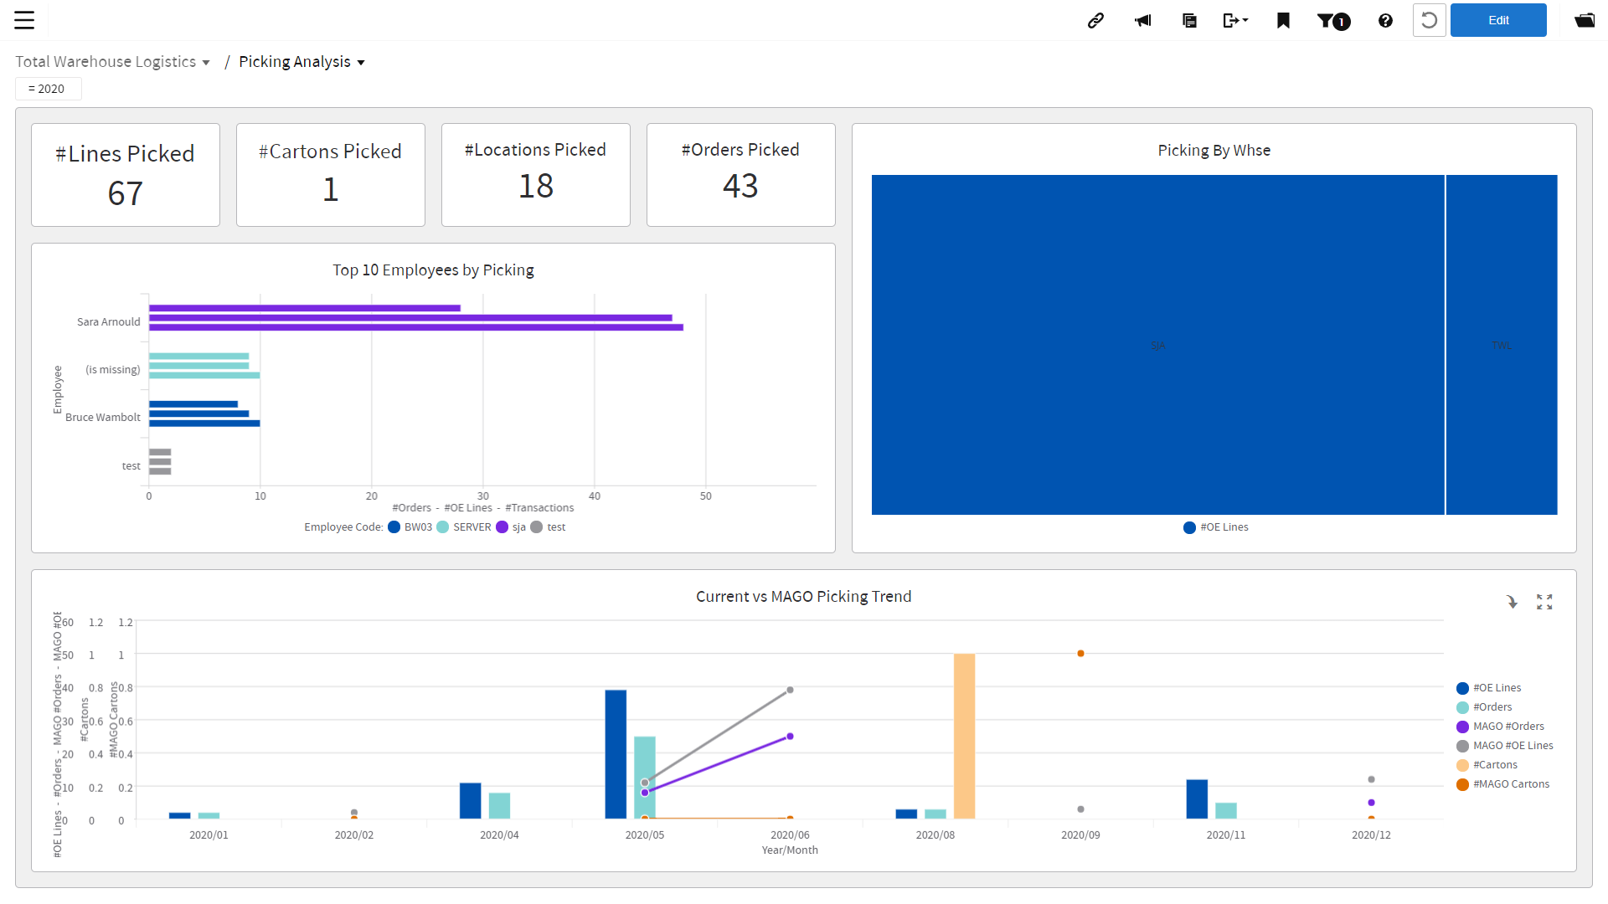Expand the Picking Trend chart to fullscreen

[1545, 602]
